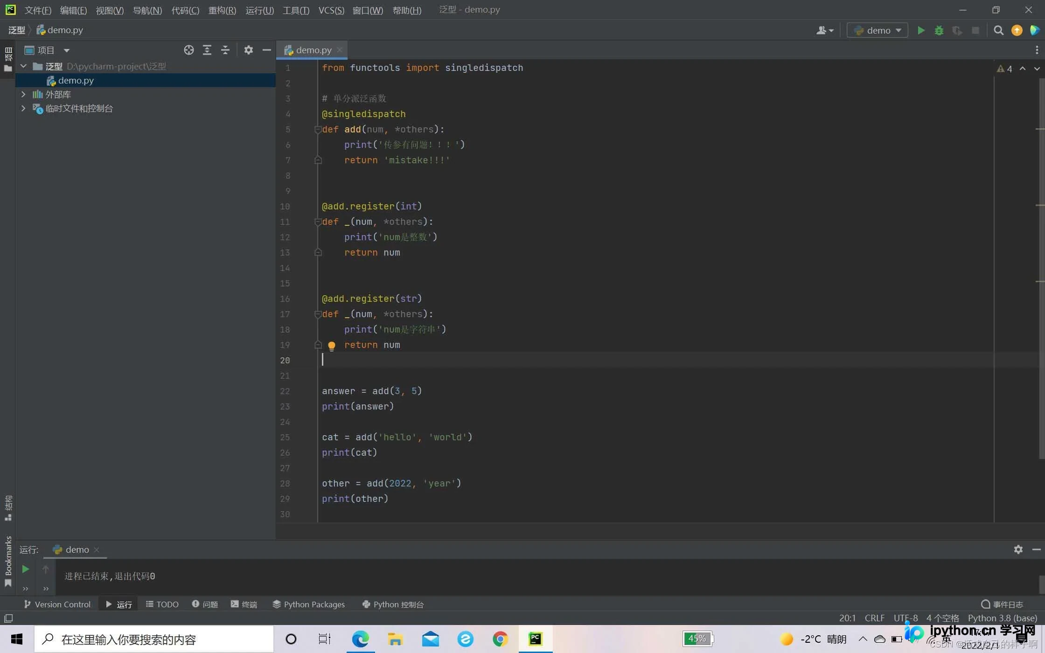Click the CRLF line separator selector
Image resolution: width=1045 pixels, height=653 pixels.
click(x=874, y=618)
